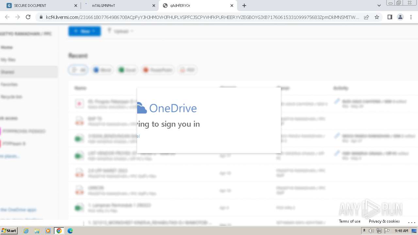The width and height of the screenshot is (418, 235).
Task: View site information padlock icon
Action: (x=41, y=17)
